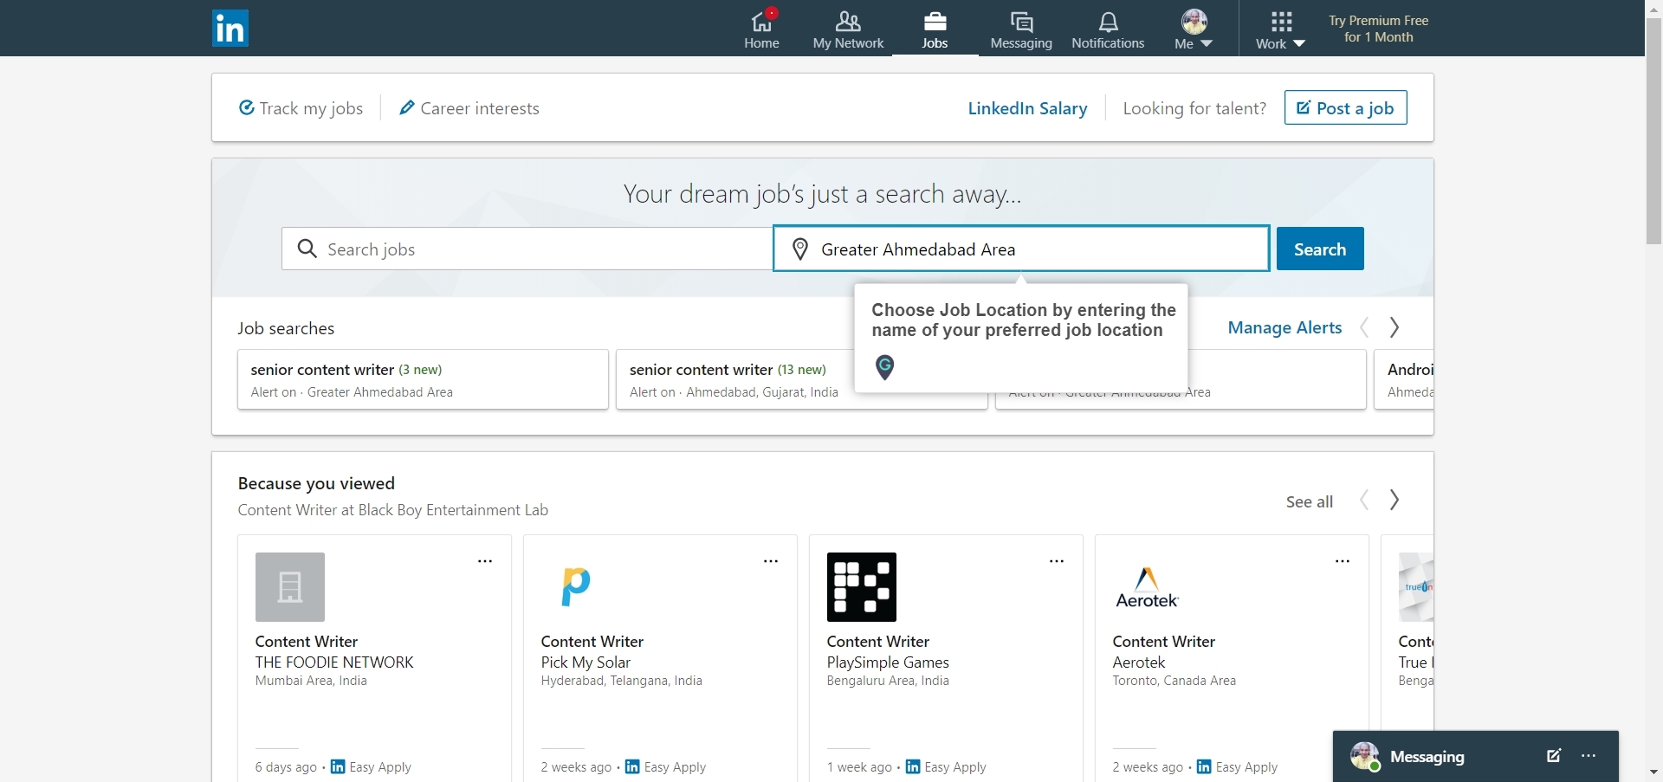Click the PlaySimple Games logo
The image size is (1663, 782).
tap(862, 587)
